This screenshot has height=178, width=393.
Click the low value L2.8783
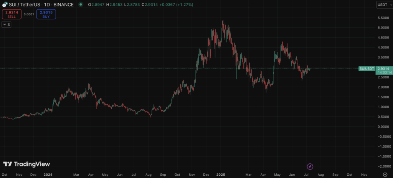[x=132, y=5]
